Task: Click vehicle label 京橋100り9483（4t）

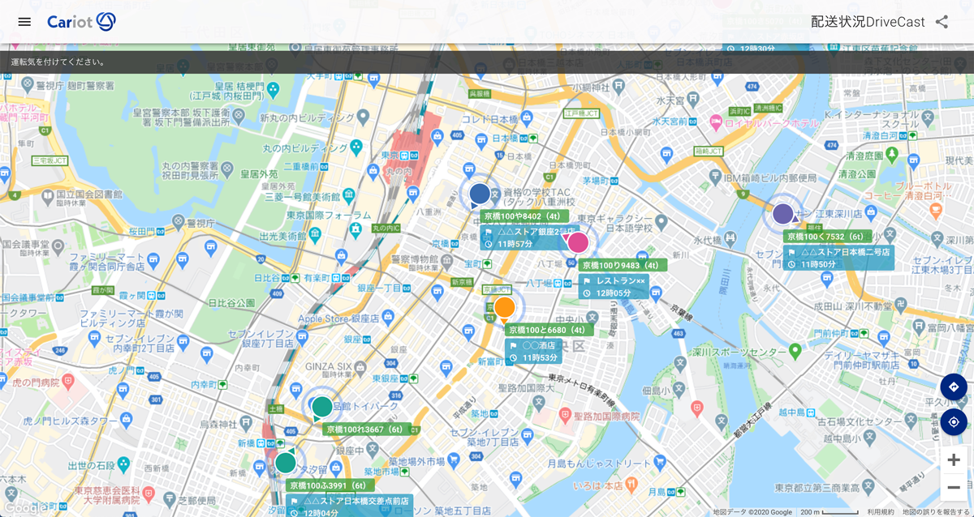Action: pyautogui.click(x=623, y=265)
